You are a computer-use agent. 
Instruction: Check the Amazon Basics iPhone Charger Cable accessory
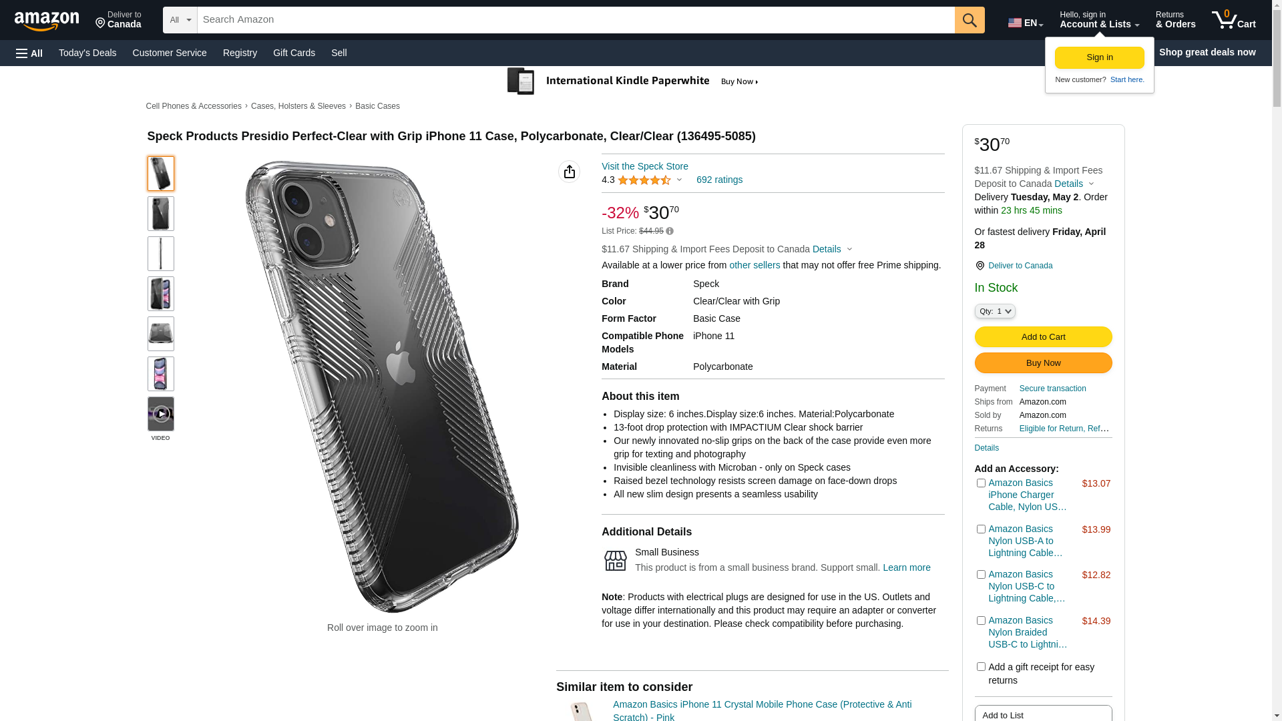(x=981, y=483)
